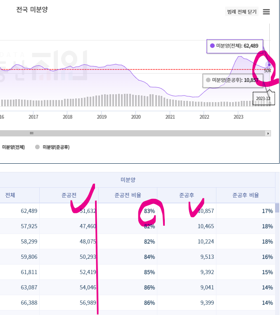The height and width of the screenshot is (315, 280).
Task: Sort by the 준공후 비율 column header
Action: 246,195
